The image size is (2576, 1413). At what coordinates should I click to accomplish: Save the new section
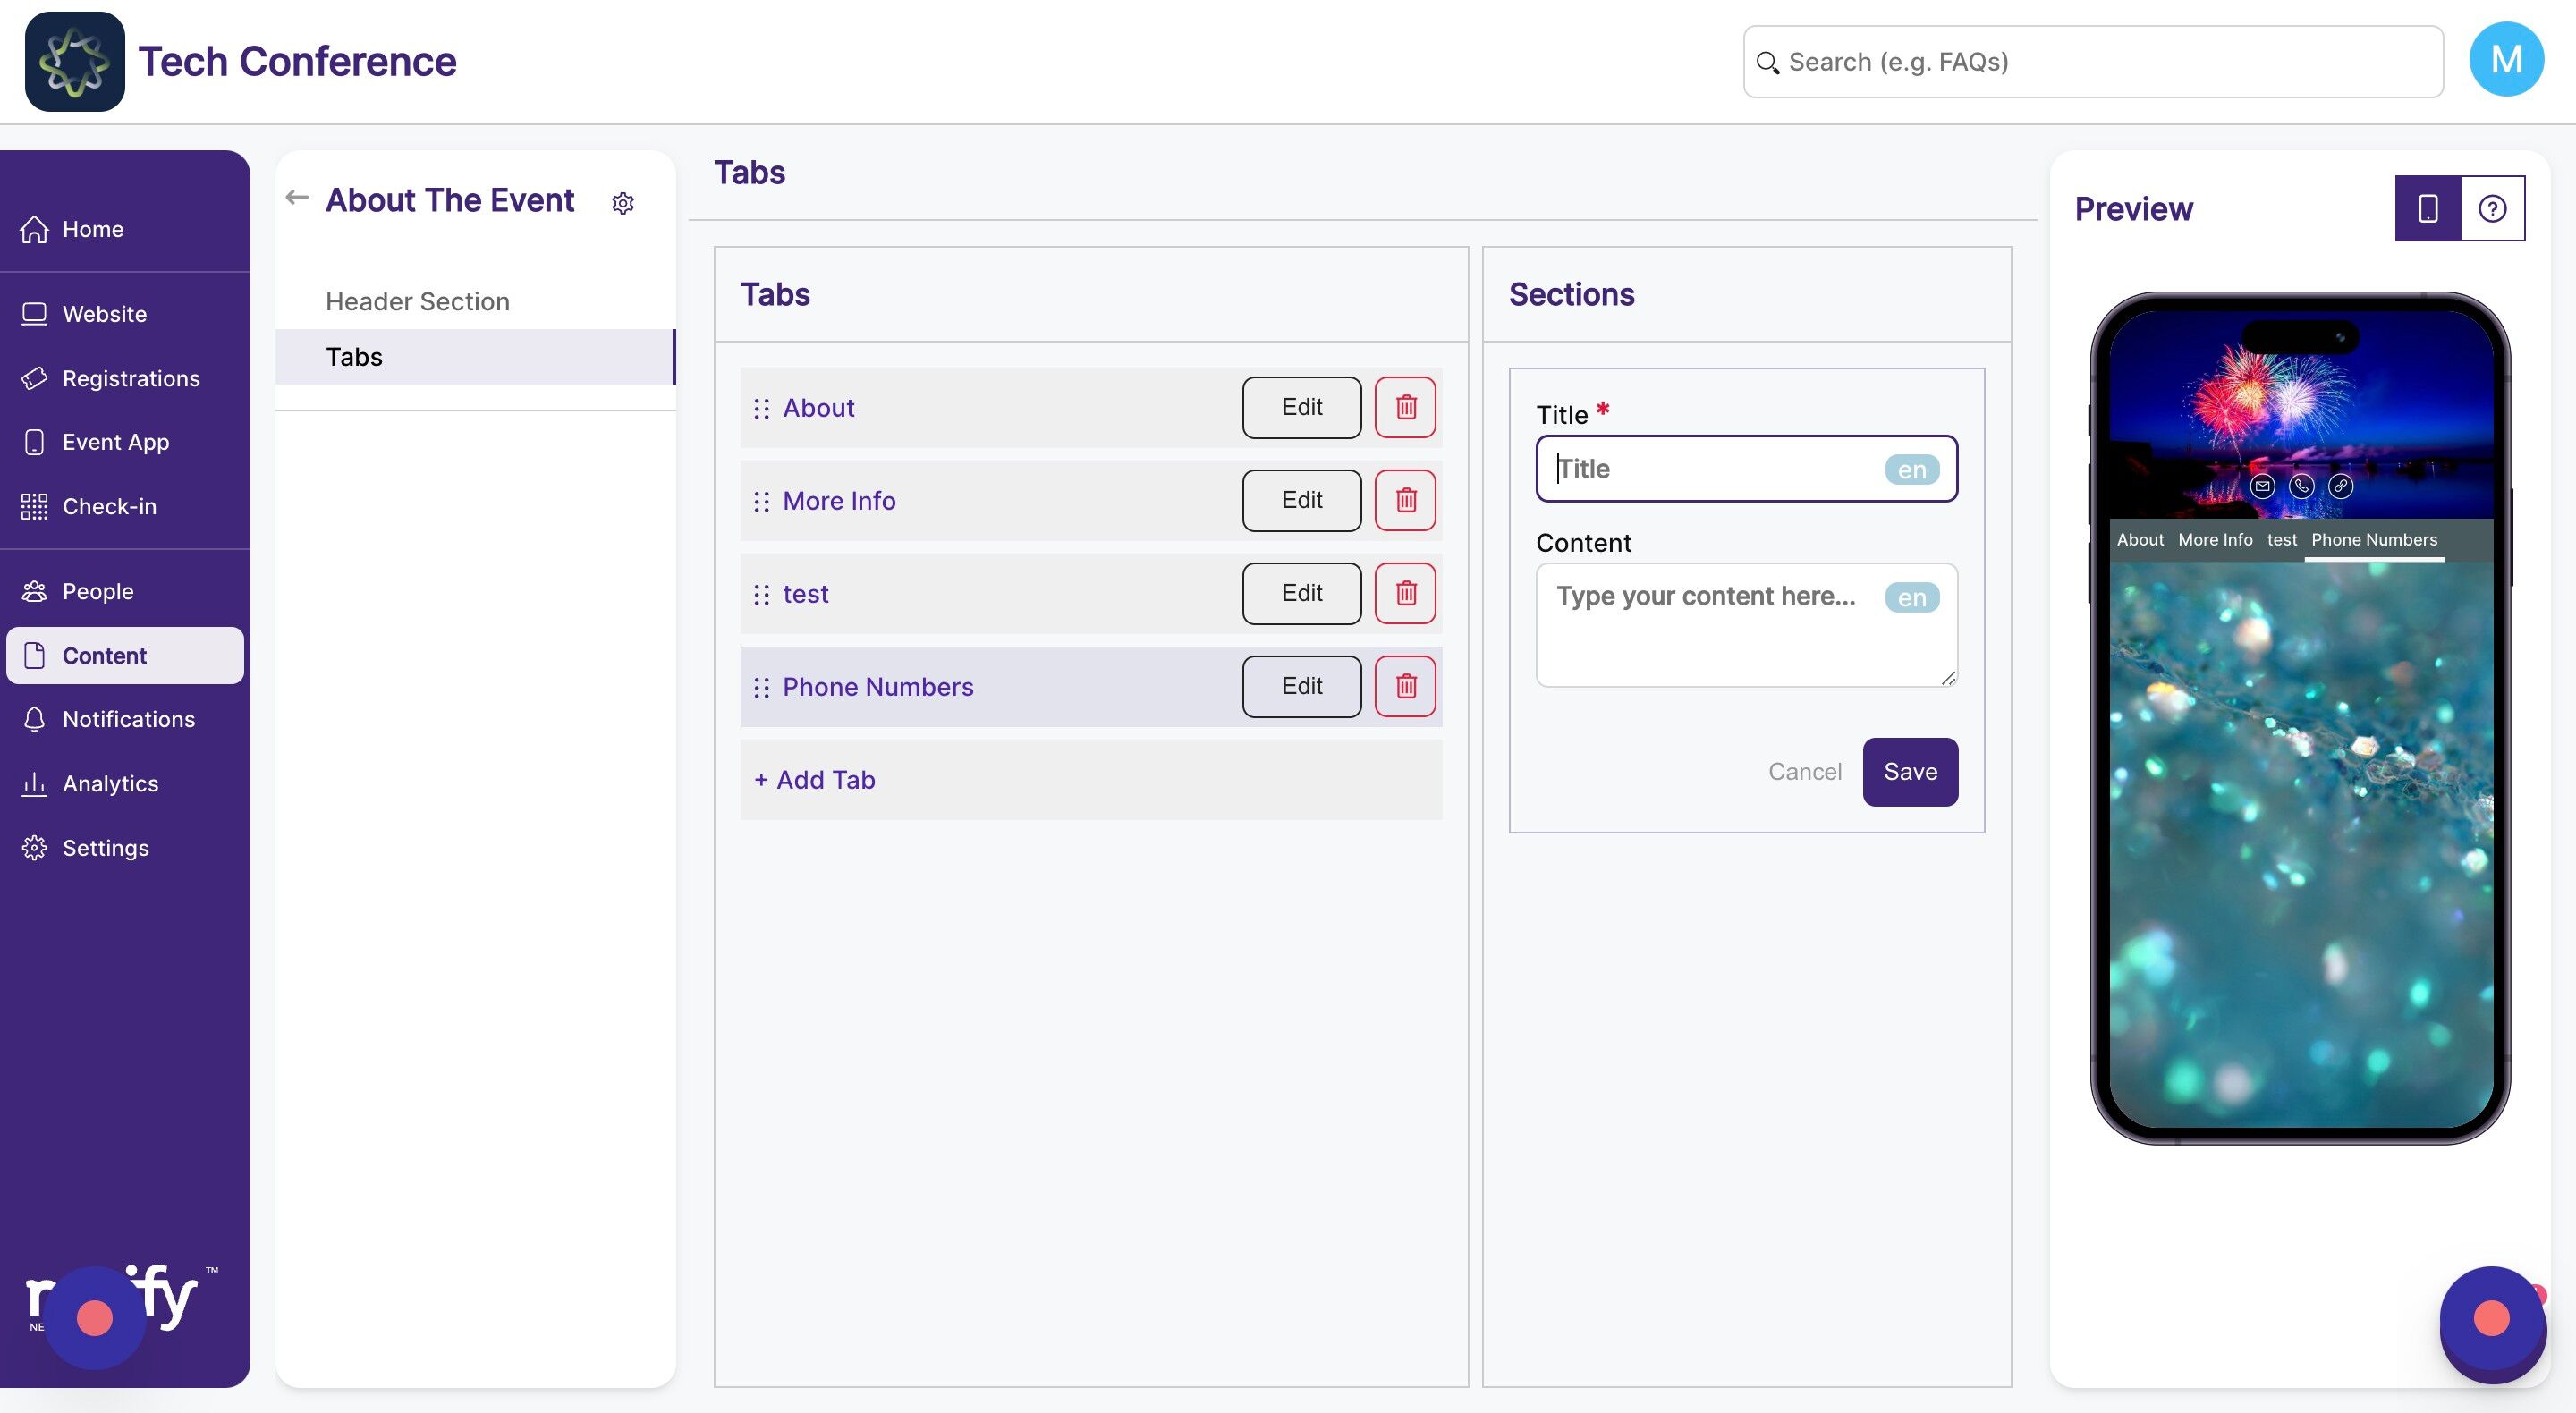coord(1909,771)
